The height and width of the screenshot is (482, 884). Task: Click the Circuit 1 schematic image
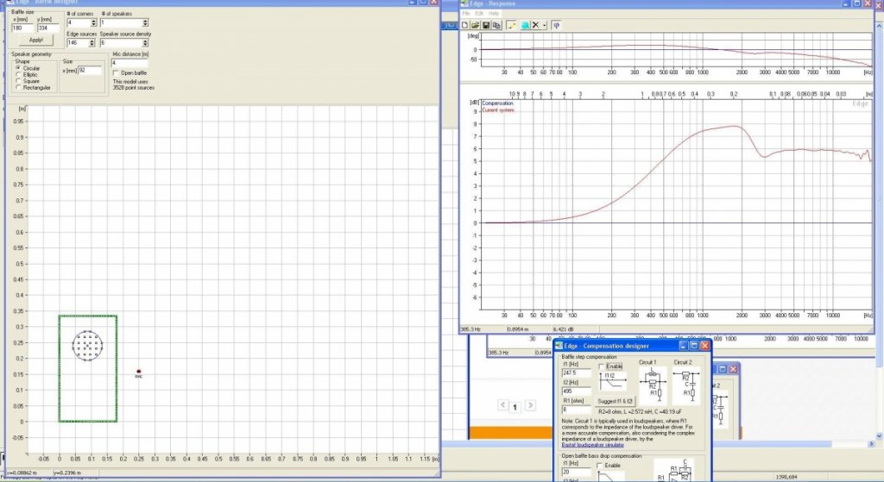click(x=653, y=385)
